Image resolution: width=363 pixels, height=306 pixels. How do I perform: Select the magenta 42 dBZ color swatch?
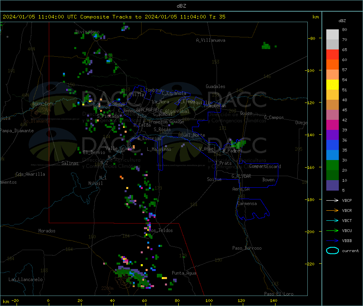point(332,125)
